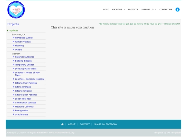The width and height of the screenshot is (187, 140).
Task: Click 'This site is under construction' heading
Action: 72,27
